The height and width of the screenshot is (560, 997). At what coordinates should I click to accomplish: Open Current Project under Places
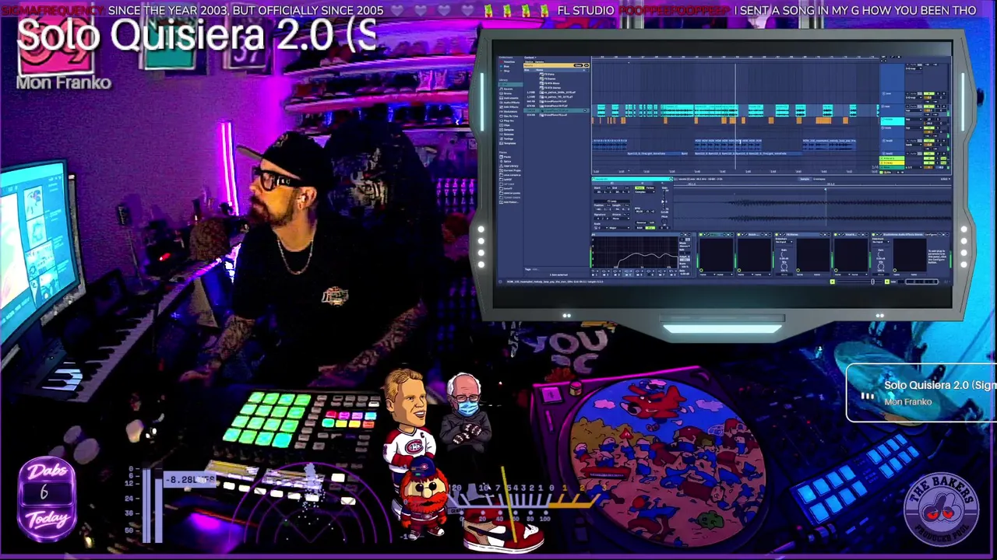coord(511,170)
